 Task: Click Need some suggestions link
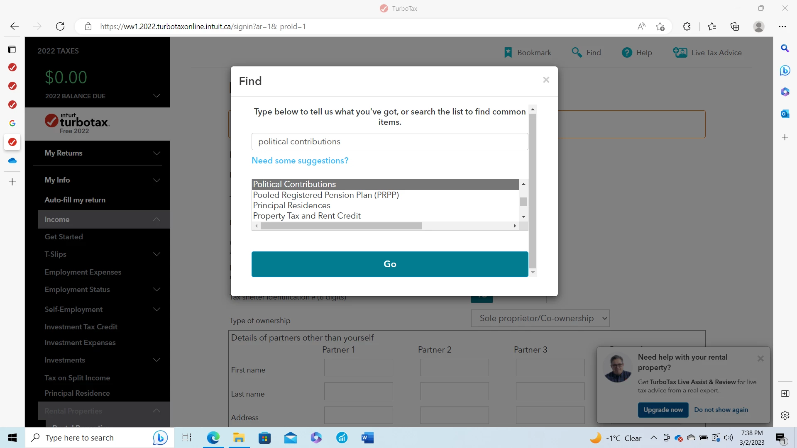[300, 161]
